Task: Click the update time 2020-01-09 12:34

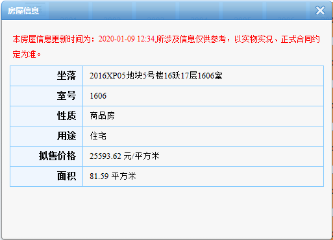Action: (x=127, y=39)
